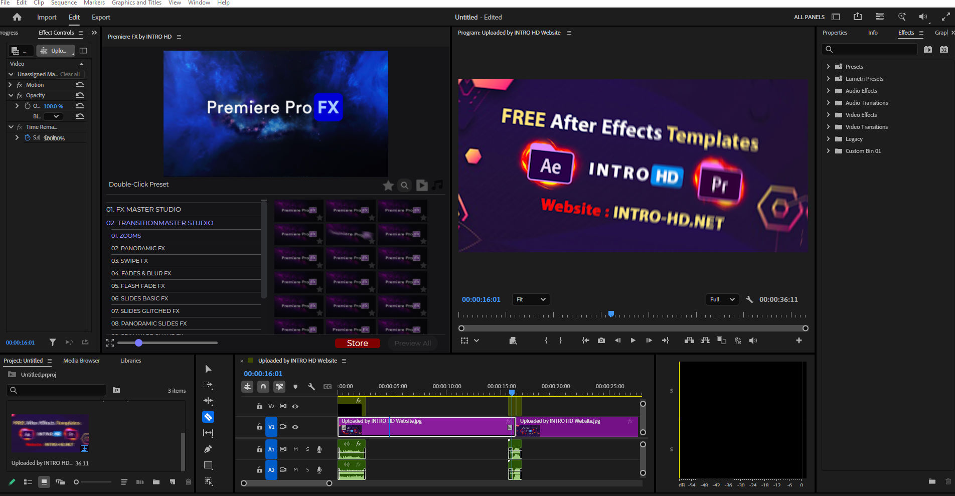
Task: Click the star favorites icon in Premiere FX
Action: pos(388,186)
